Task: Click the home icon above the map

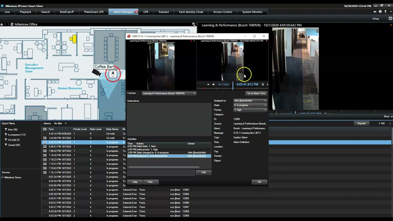Action: (x=2, y=24)
